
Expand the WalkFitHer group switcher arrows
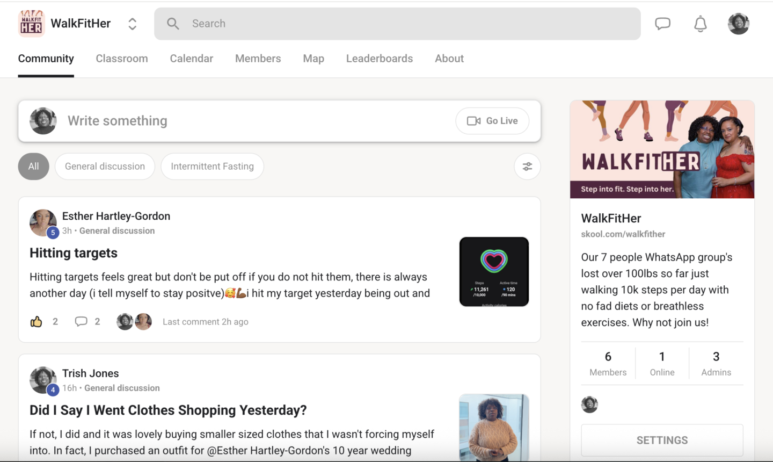132,24
